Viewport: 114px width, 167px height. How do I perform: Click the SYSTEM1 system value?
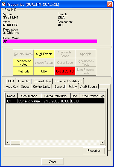point(11,17)
